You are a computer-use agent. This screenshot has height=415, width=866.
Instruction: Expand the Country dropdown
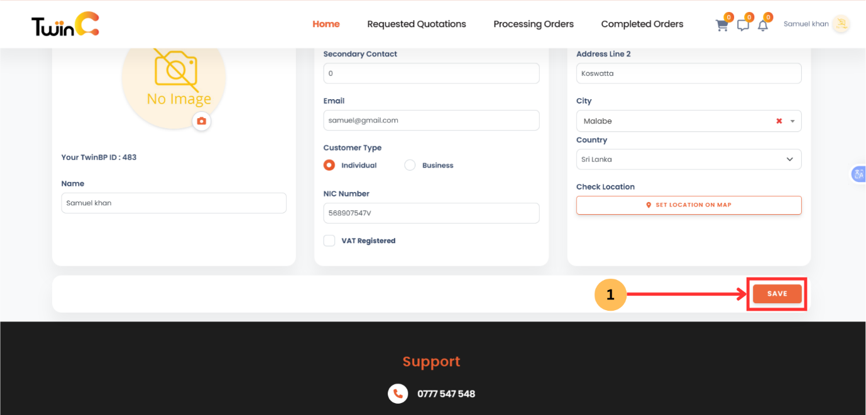(790, 159)
